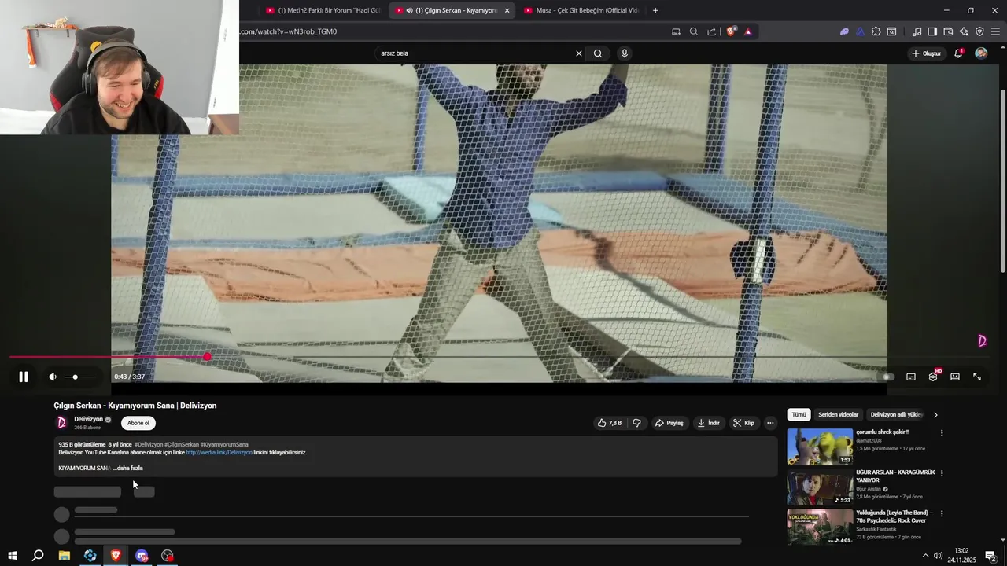Toggle the browser sidebar panel
Screen dimensions: 1007x566
pos(932,31)
